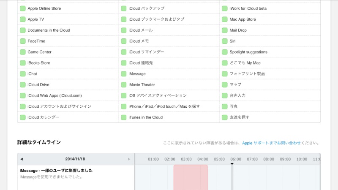The image size is (338, 190).
Task: Click 03:00 timeline hour label
Action: (x=186, y=159)
